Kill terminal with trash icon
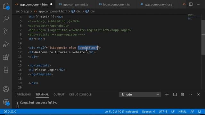The width and height of the screenshot is (205, 115). (x=183, y=95)
